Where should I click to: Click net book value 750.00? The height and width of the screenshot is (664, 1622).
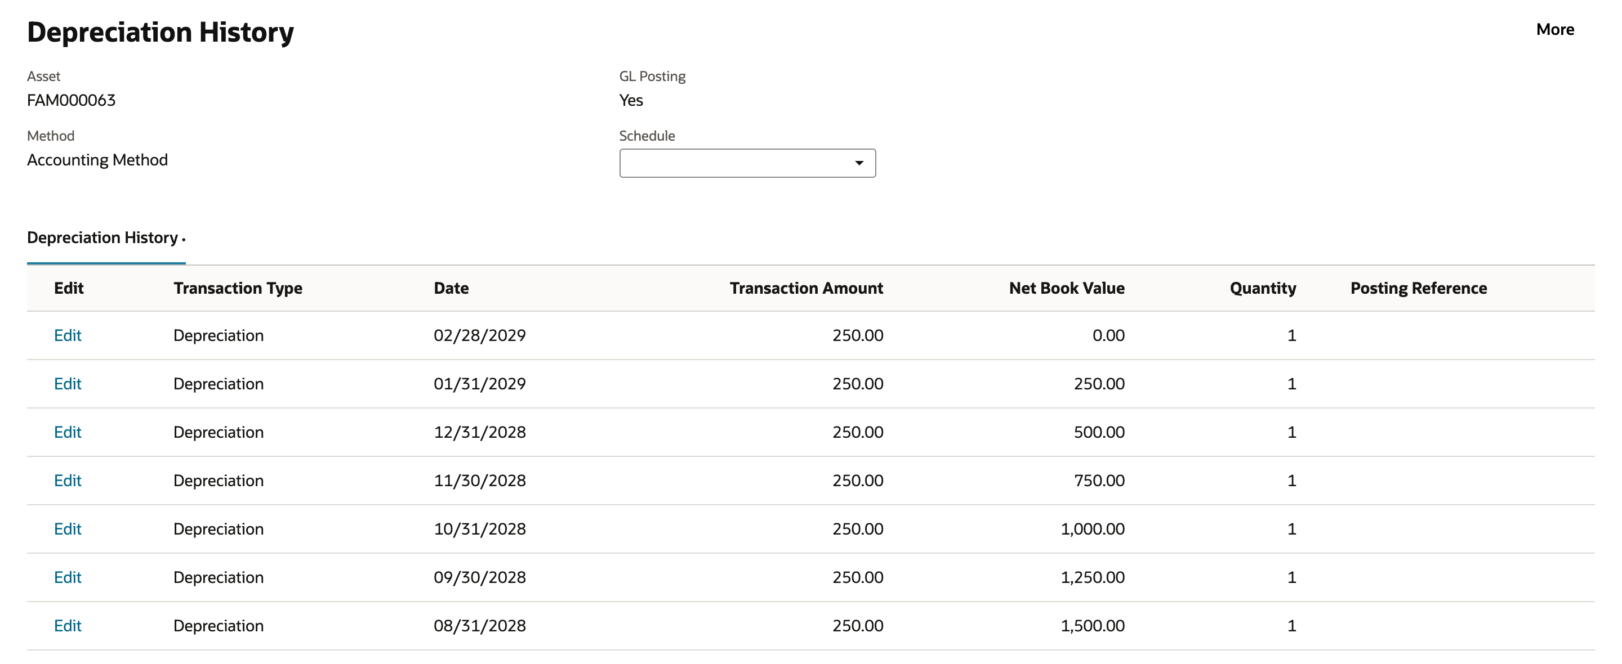[1099, 481]
